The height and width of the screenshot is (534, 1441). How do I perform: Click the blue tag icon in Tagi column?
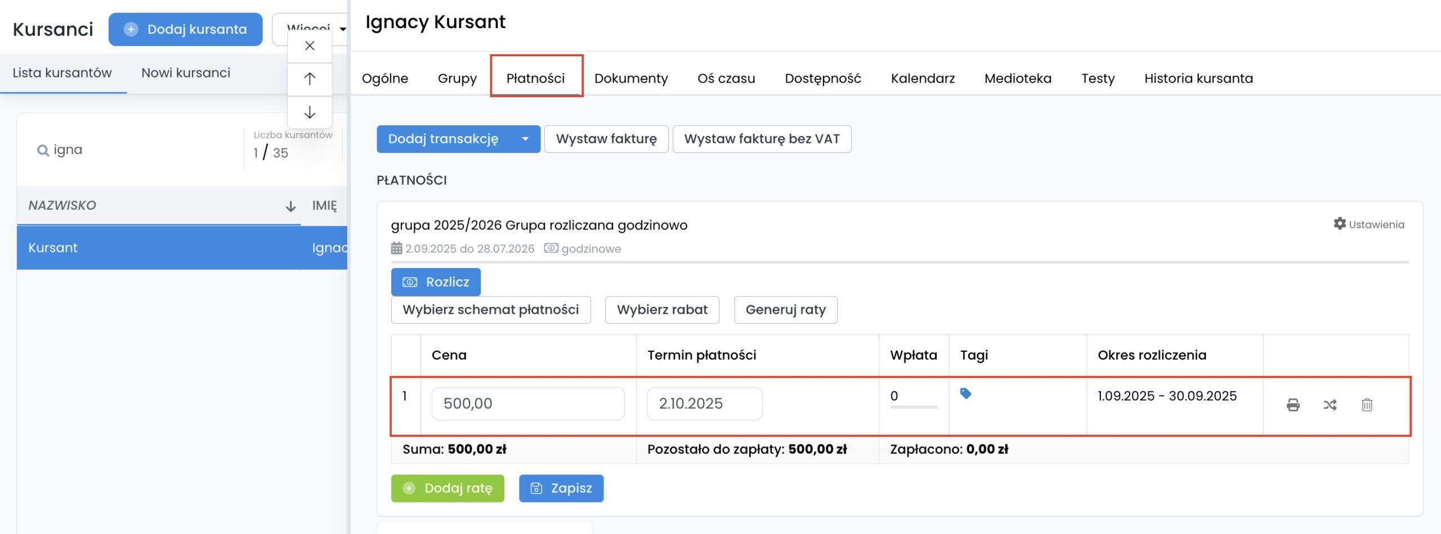pyautogui.click(x=965, y=393)
